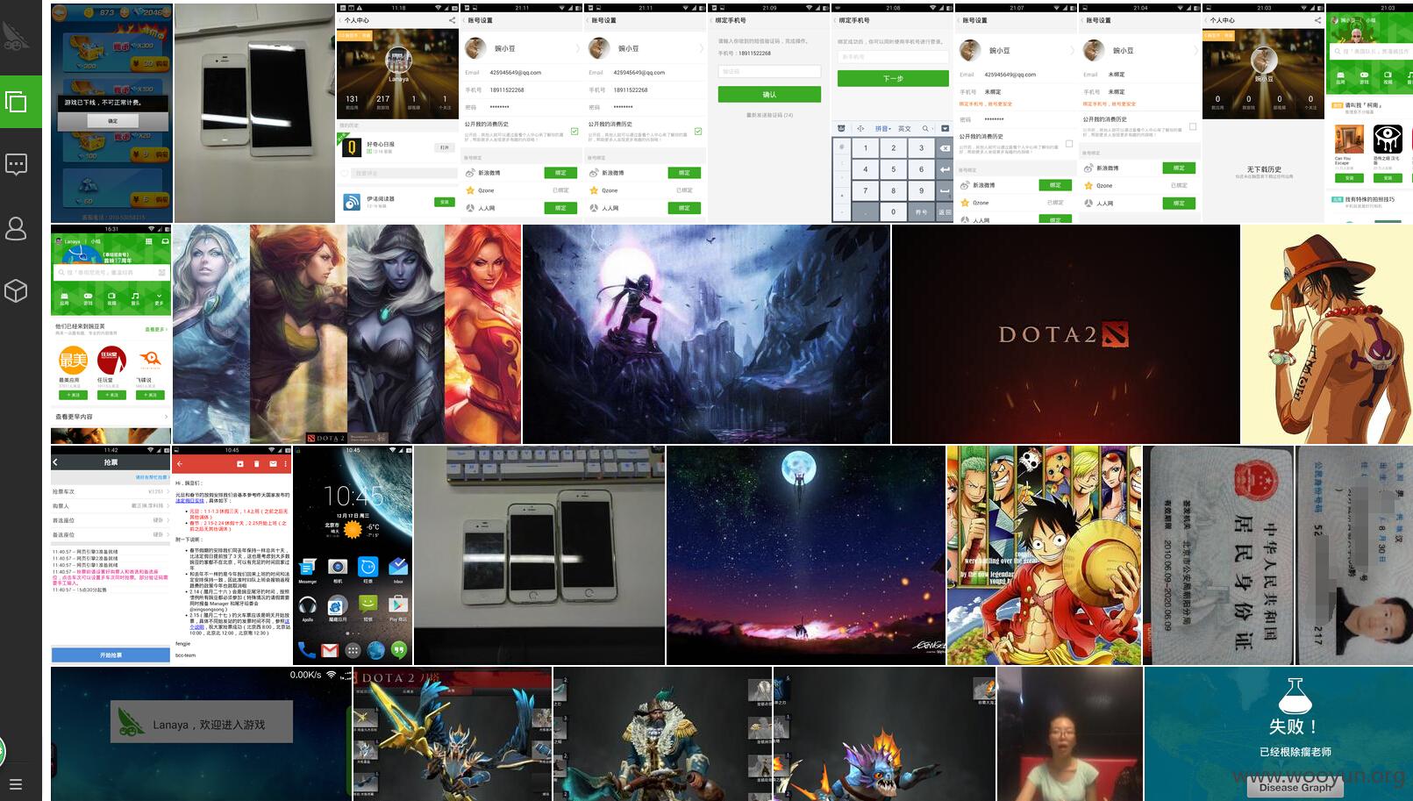The image size is (1413, 801).
Task: Open the Apps cube sidebar icon
Action: 16,290
